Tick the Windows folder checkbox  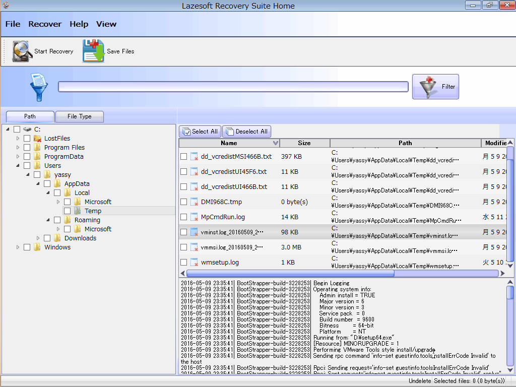click(27, 247)
